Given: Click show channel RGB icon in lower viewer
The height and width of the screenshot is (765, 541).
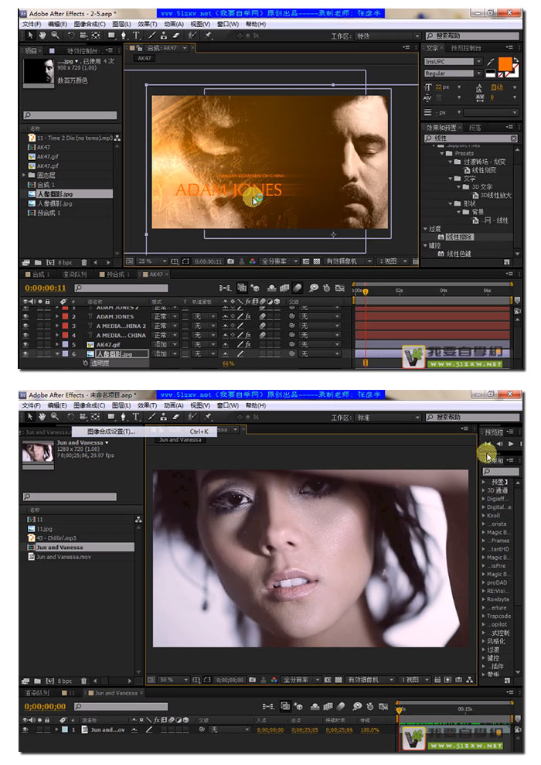Looking at the screenshot, I should click(x=274, y=680).
